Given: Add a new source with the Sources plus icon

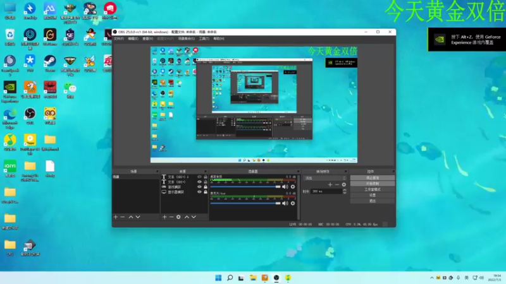Looking at the screenshot, I should coord(164,217).
